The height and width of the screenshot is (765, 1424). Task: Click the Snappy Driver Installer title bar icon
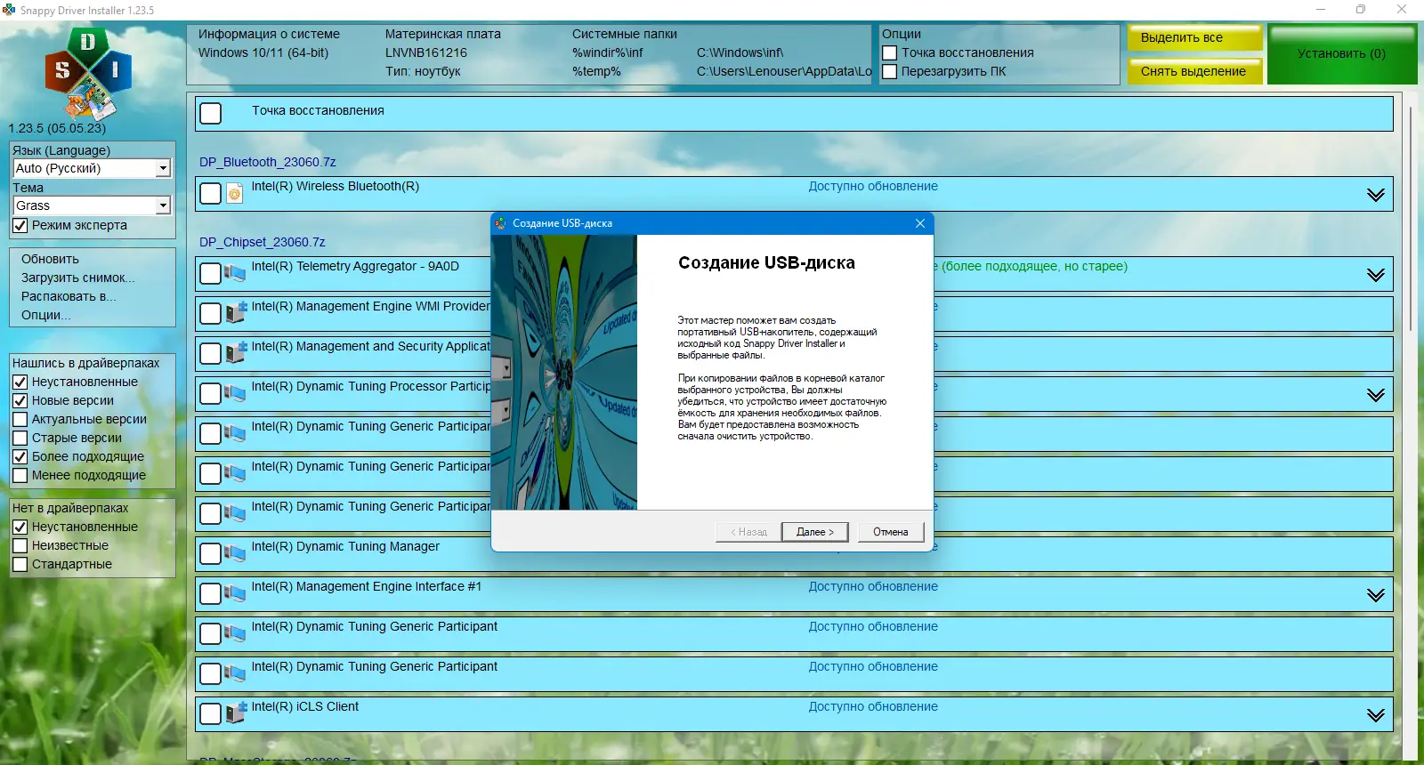click(x=9, y=10)
